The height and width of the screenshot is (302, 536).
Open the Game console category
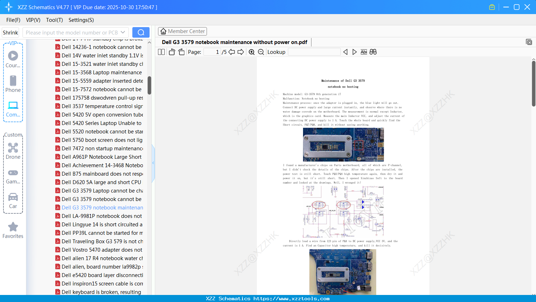pos(13,176)
